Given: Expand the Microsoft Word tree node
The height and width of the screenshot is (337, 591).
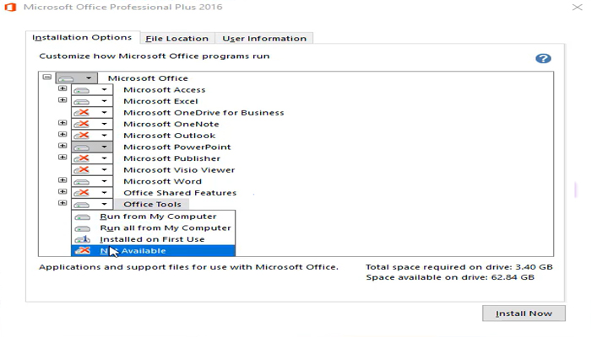Looking at the screenshot, I should [x=62, y=180].
